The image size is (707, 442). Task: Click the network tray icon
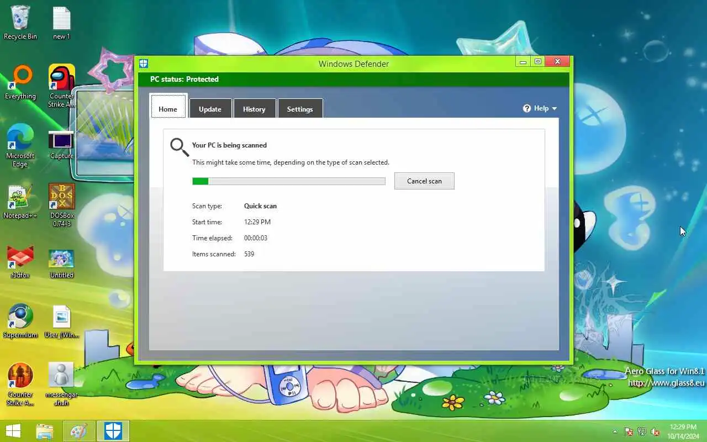click(x=642, y=432)
